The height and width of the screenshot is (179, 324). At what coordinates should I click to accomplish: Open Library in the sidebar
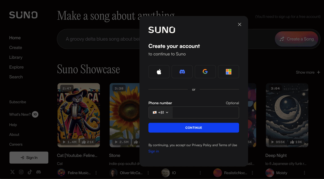point(16,57)
